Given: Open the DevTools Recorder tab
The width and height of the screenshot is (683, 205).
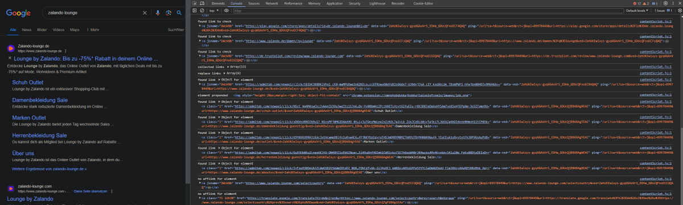Looking at the screenshot, I should point(398,3).
